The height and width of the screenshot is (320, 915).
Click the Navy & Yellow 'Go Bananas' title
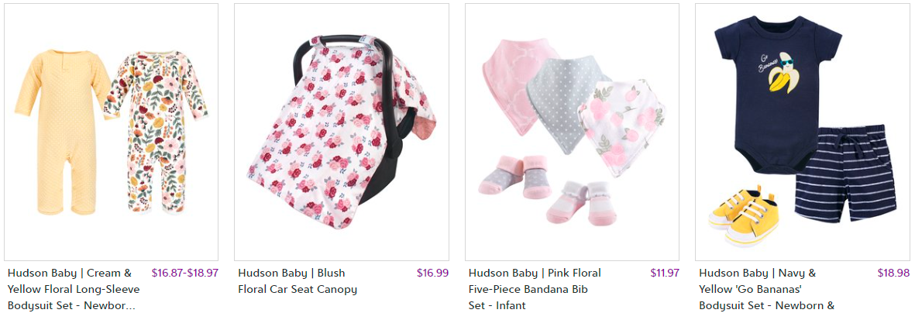click(767, 289)
